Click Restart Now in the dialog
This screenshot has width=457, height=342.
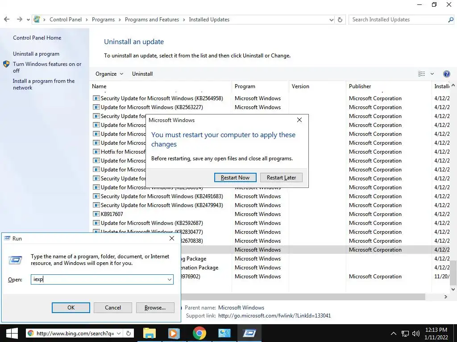(235, 178)
